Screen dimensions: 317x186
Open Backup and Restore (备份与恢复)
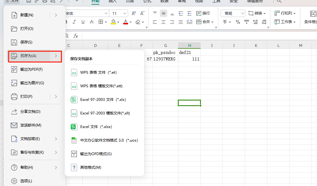(x=34, y=152)
